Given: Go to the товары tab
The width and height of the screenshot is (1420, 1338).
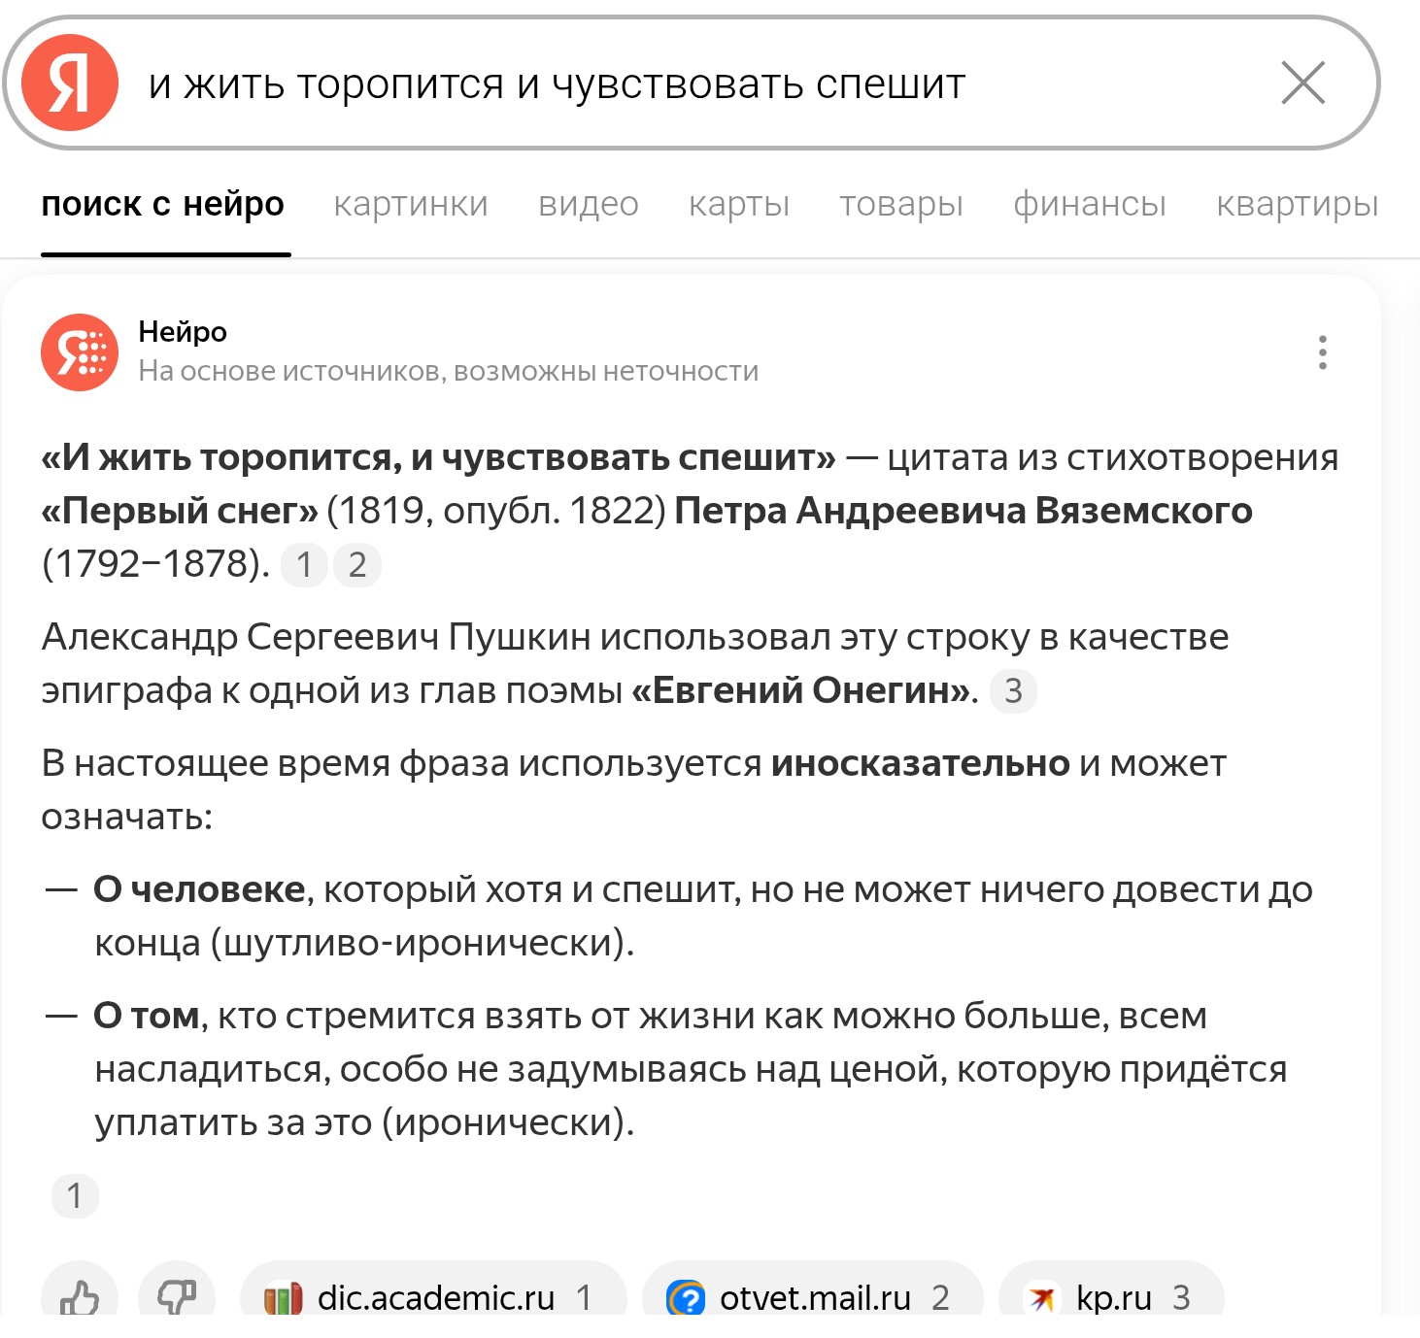Looking at the screenshot, I should (x=901, y=205).
